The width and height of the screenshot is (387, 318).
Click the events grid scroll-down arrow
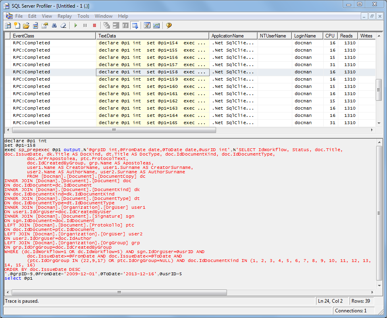(379, 123)
